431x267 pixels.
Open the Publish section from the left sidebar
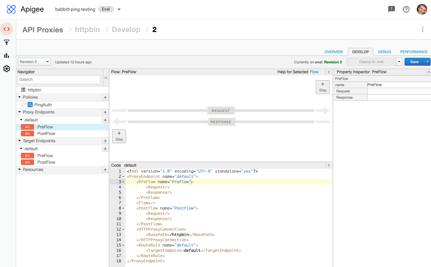[x=7, y=42]
